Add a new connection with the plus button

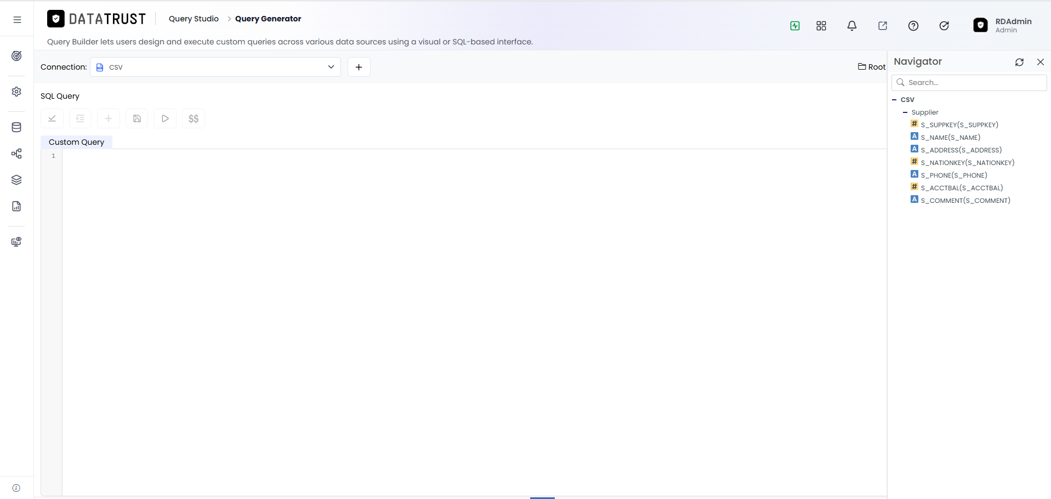359,67
